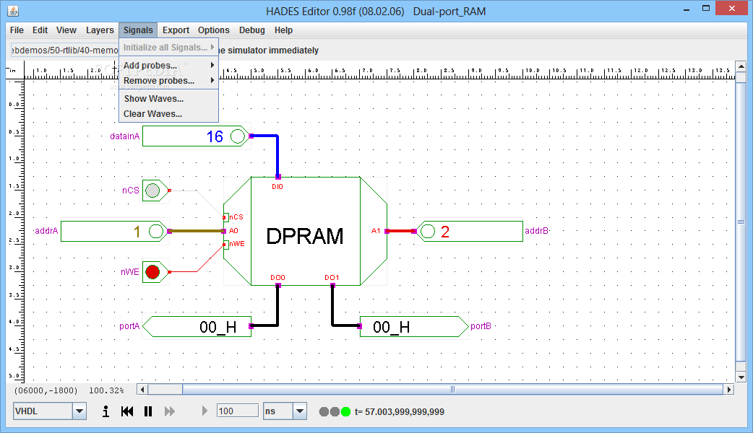The width and height of the screenshot is (753, 433).
Task: Click the DO0 port pin
Action: click(x=278, y=285)
